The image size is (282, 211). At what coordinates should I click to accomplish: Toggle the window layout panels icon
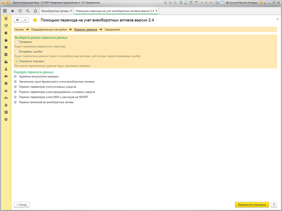click(x=222, y=3)
